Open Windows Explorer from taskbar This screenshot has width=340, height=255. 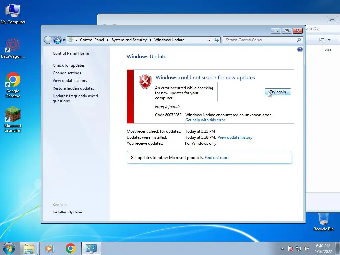pyautogui.click(x=29, y=248)
